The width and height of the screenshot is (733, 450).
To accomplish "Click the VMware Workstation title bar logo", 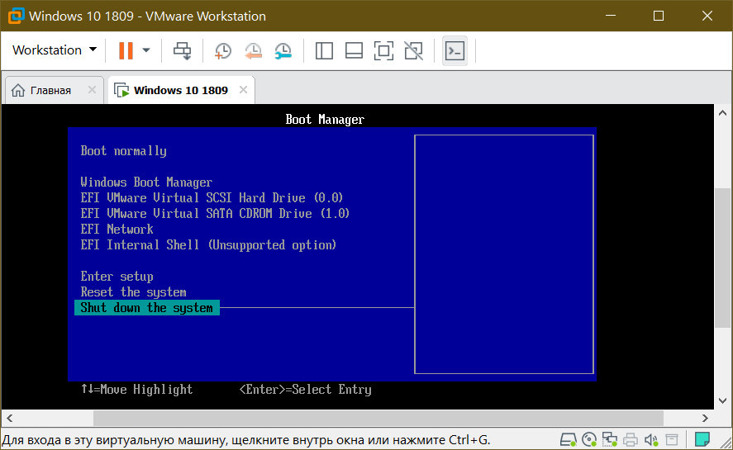I will [16, 16].
